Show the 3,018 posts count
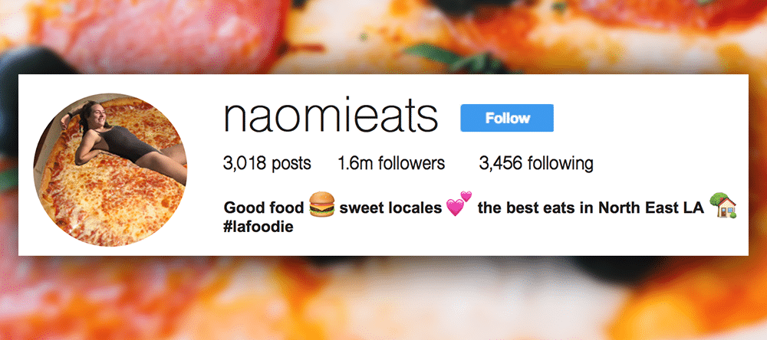The image size is (767, 340). click(x=267, y=163)
